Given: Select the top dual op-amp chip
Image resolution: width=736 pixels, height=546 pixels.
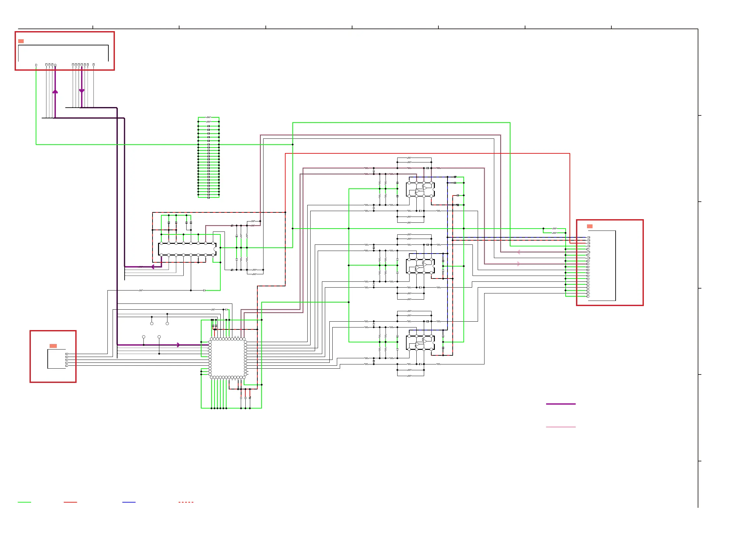Looking at the screenshot, I should 420,189.
